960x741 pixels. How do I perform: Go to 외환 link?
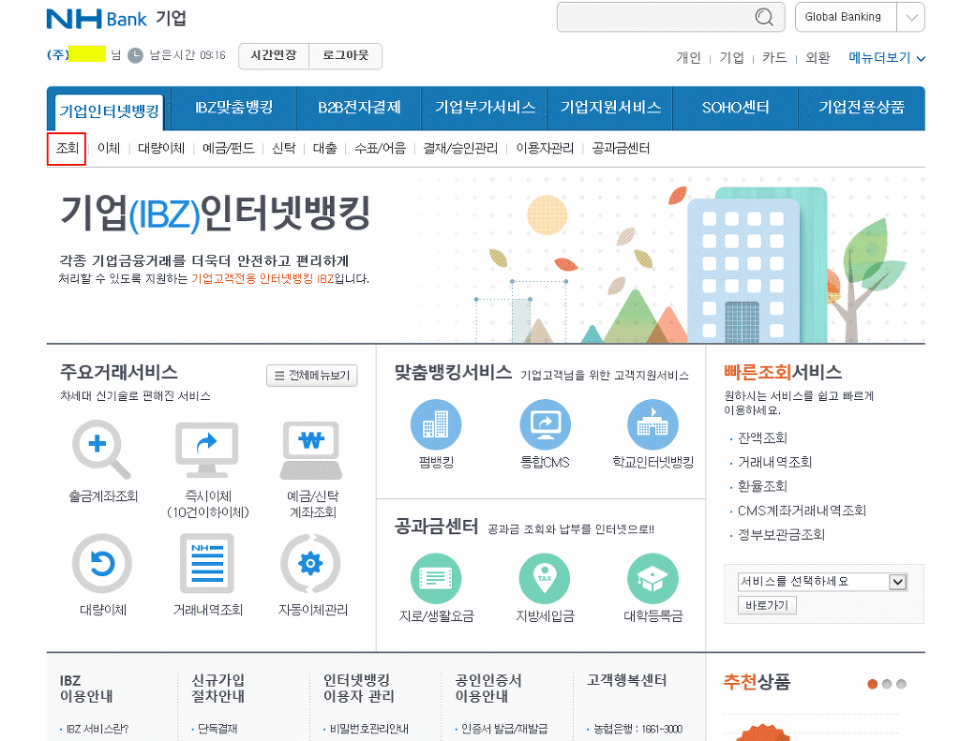tap(817, 58)
